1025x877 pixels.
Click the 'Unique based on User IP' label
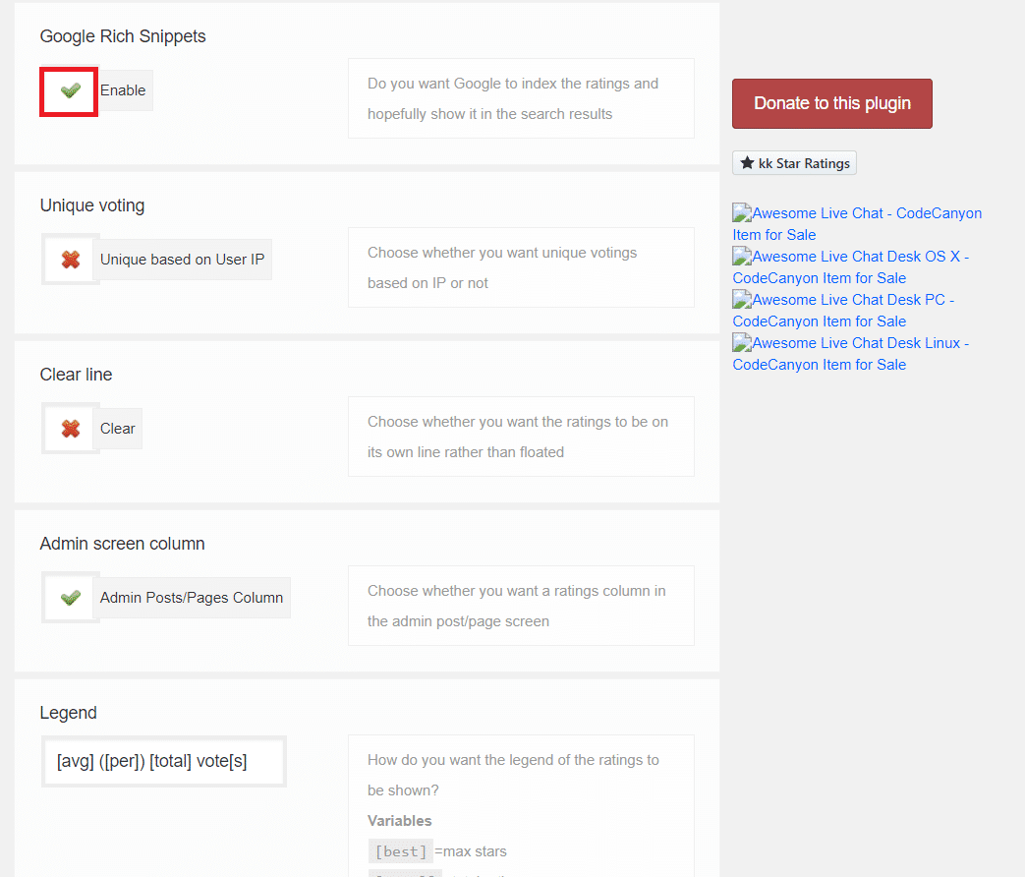pos(182,260)
